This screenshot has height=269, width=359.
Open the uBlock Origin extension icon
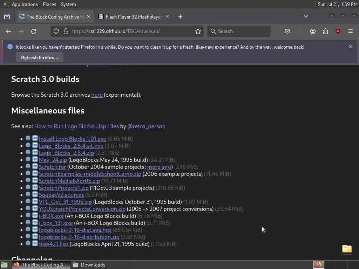[x=338, y=31]
